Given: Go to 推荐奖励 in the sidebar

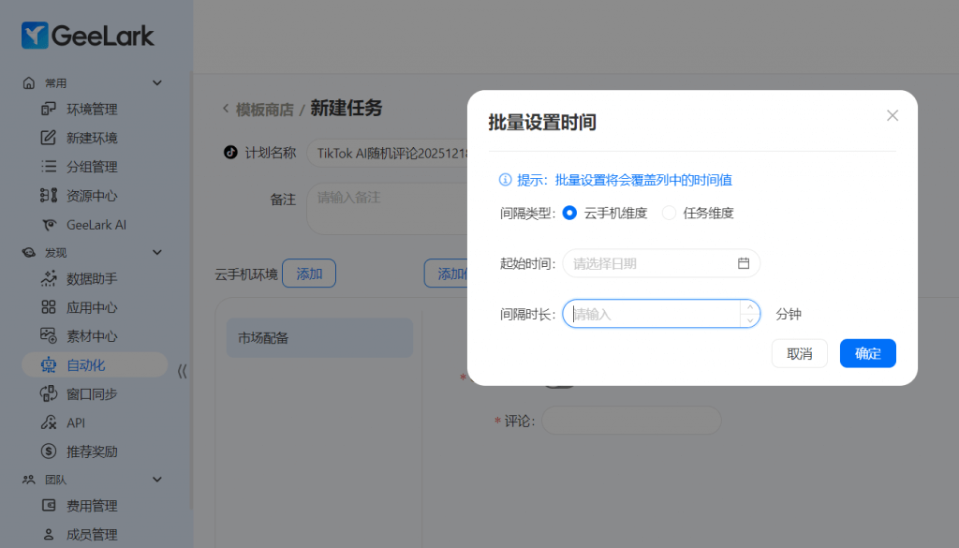Looking at the screenshot, I should (92, 452).
